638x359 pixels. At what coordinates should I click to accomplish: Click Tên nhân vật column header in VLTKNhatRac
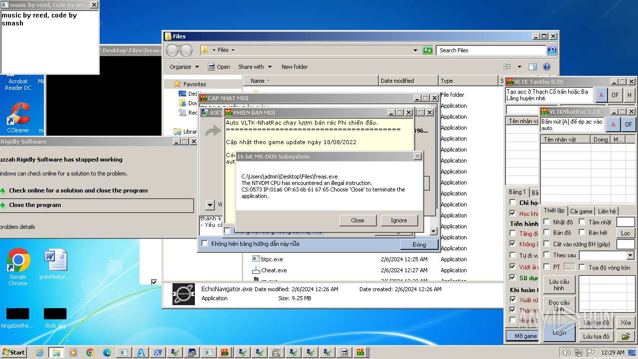565,140
